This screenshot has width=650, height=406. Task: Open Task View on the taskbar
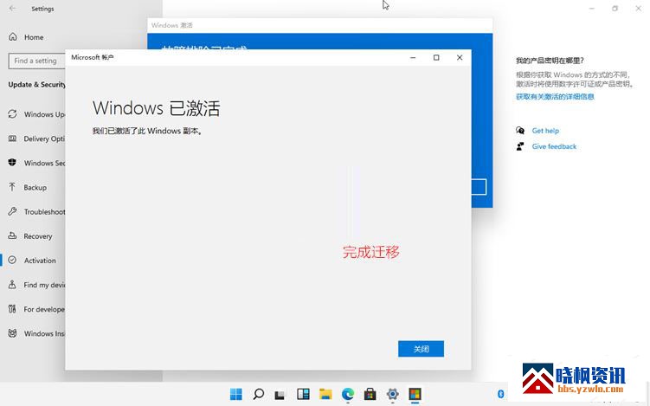click(280, 395)
